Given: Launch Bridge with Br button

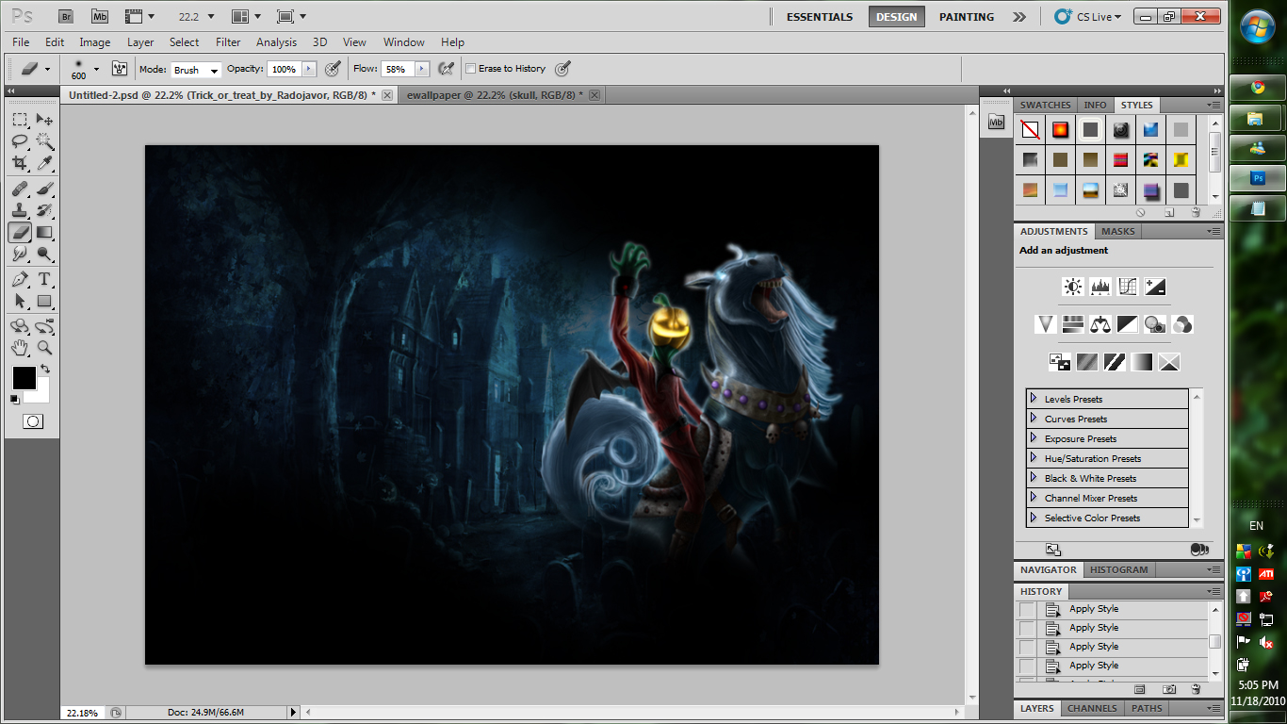Looking at the screenshot, I should pos(65,17).
